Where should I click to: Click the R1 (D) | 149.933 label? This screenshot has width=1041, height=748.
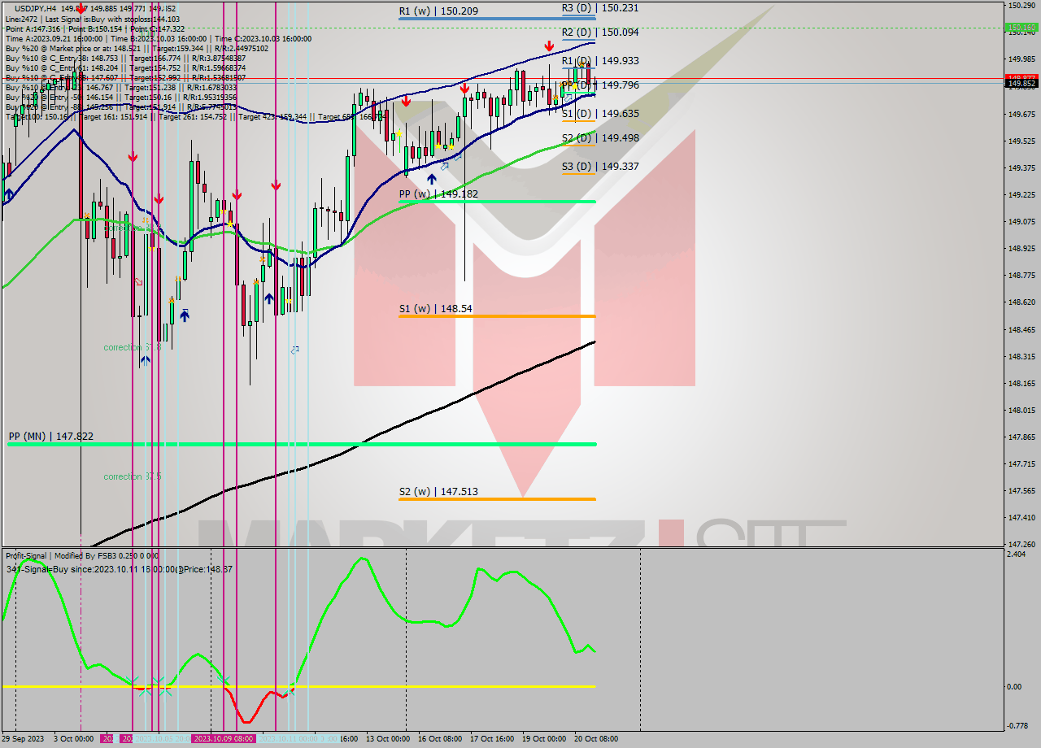[x=600, y=61]
